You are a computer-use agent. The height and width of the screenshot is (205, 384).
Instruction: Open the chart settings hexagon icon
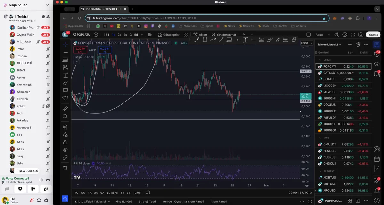point(345,35)
